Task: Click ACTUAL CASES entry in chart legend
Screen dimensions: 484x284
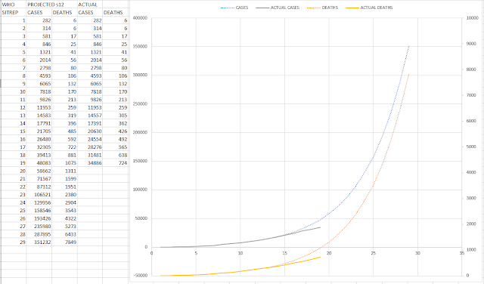Action: 278,8
